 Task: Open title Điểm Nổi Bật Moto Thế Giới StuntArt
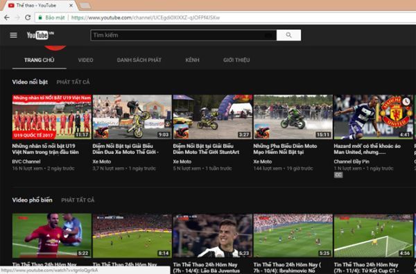pyautogui.click(x=206, y=149)
